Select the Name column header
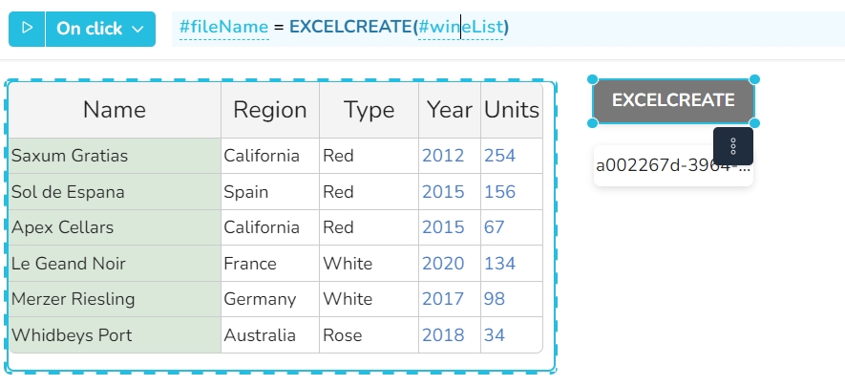The width and height of the screenshot is (845, 386). pos(115,110)
